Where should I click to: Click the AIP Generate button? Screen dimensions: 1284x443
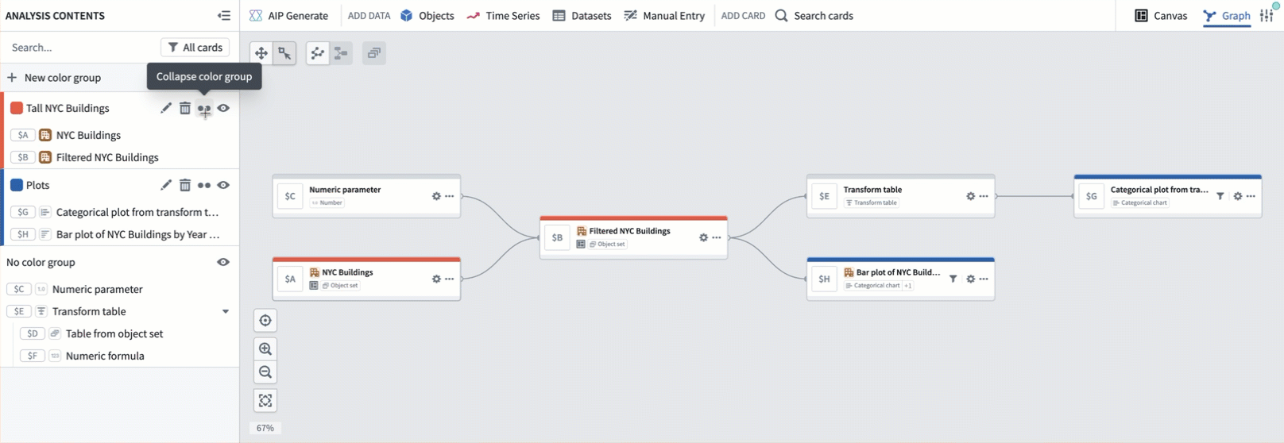click(288, 16)
